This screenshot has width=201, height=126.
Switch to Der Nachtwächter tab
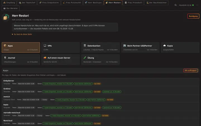pyautogui.click(x=156, y=3)
